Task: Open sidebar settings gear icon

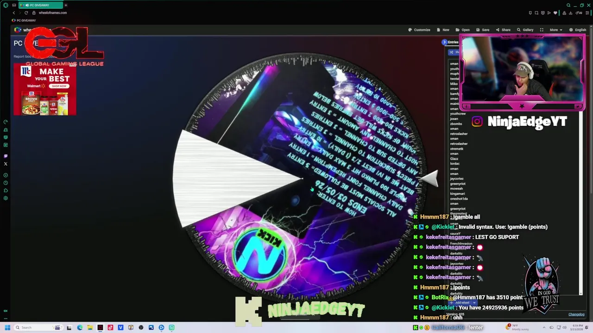Action: click(x=6, y=198)
